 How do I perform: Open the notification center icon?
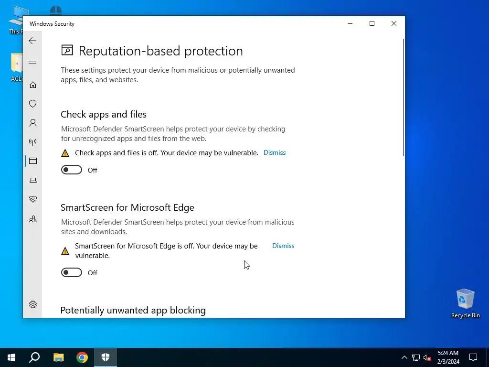pos(473,357)
